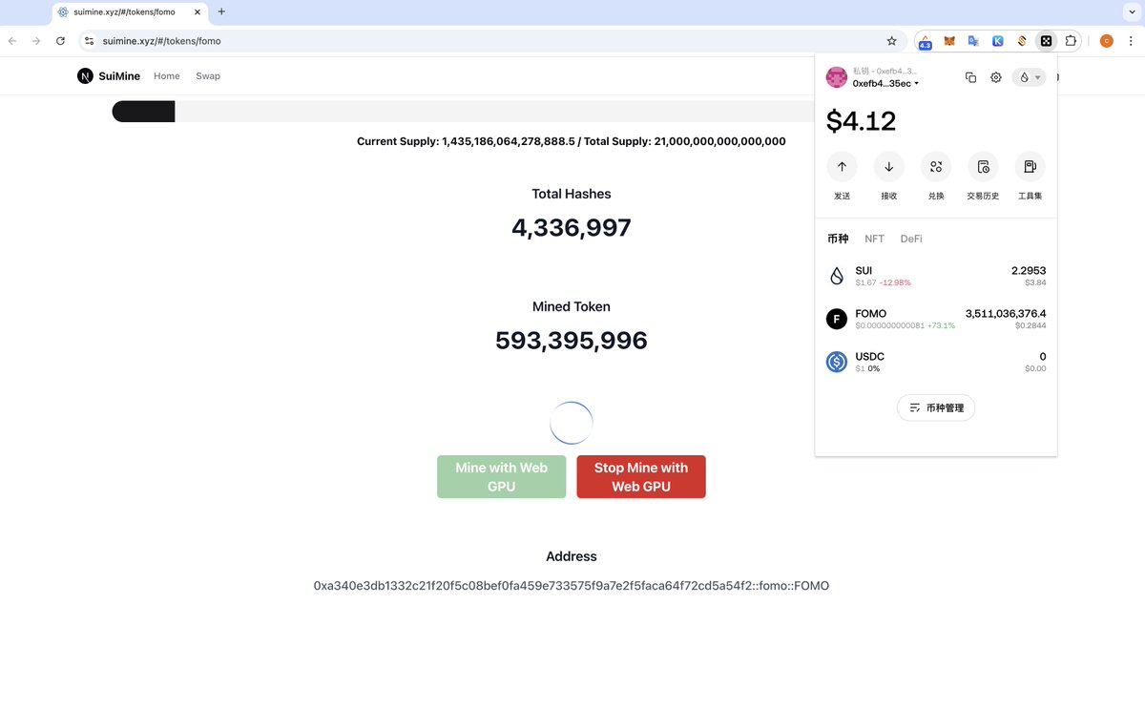Open the toolkit (工具集) icon
The width and height of the screenshot is (1145, 709).
click(x=1030, y=167)
